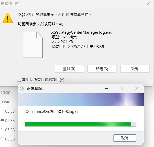Viewport: 154px width, 147px height.
Task: Click the greyed maximize icon of 正在壓縮
Action: coord(121,89)
